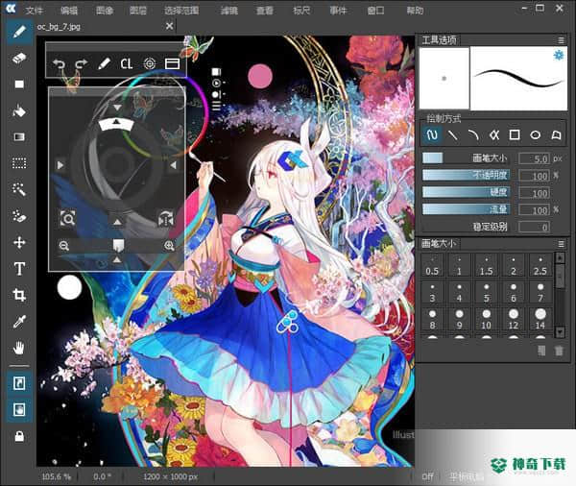This screenshot has height=486, width=576.
Task: Open the 编辑 menu
Action: coord(69,10)
